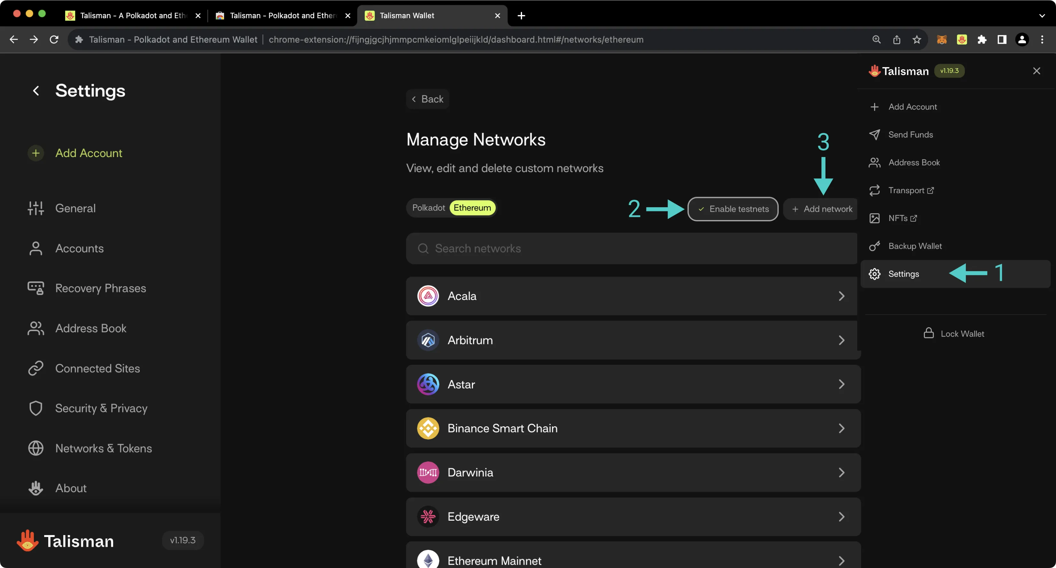Click the MetaMask fox extension icon
1056x568 pixels.
pyautogui.click(x=942, y=39)
